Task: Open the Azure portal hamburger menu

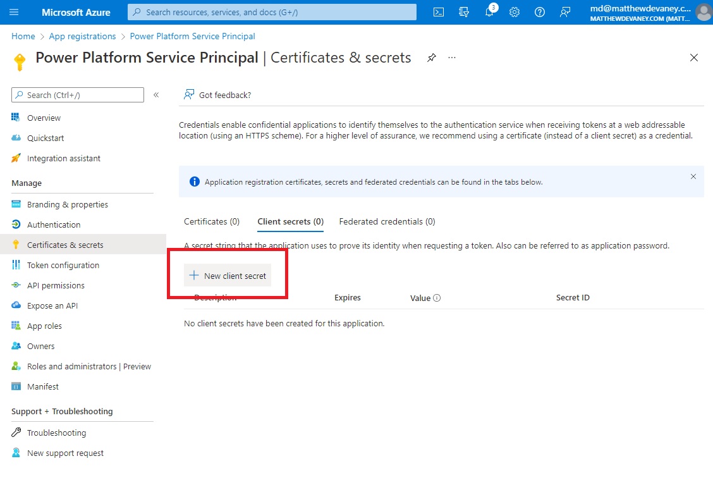Action: tap(14, 12)
